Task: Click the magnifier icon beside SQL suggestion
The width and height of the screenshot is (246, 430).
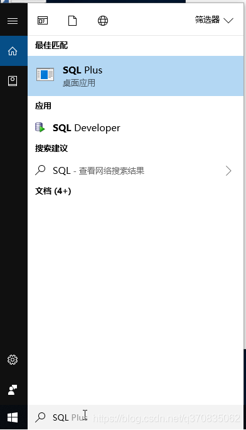Action: click(40, 170)
